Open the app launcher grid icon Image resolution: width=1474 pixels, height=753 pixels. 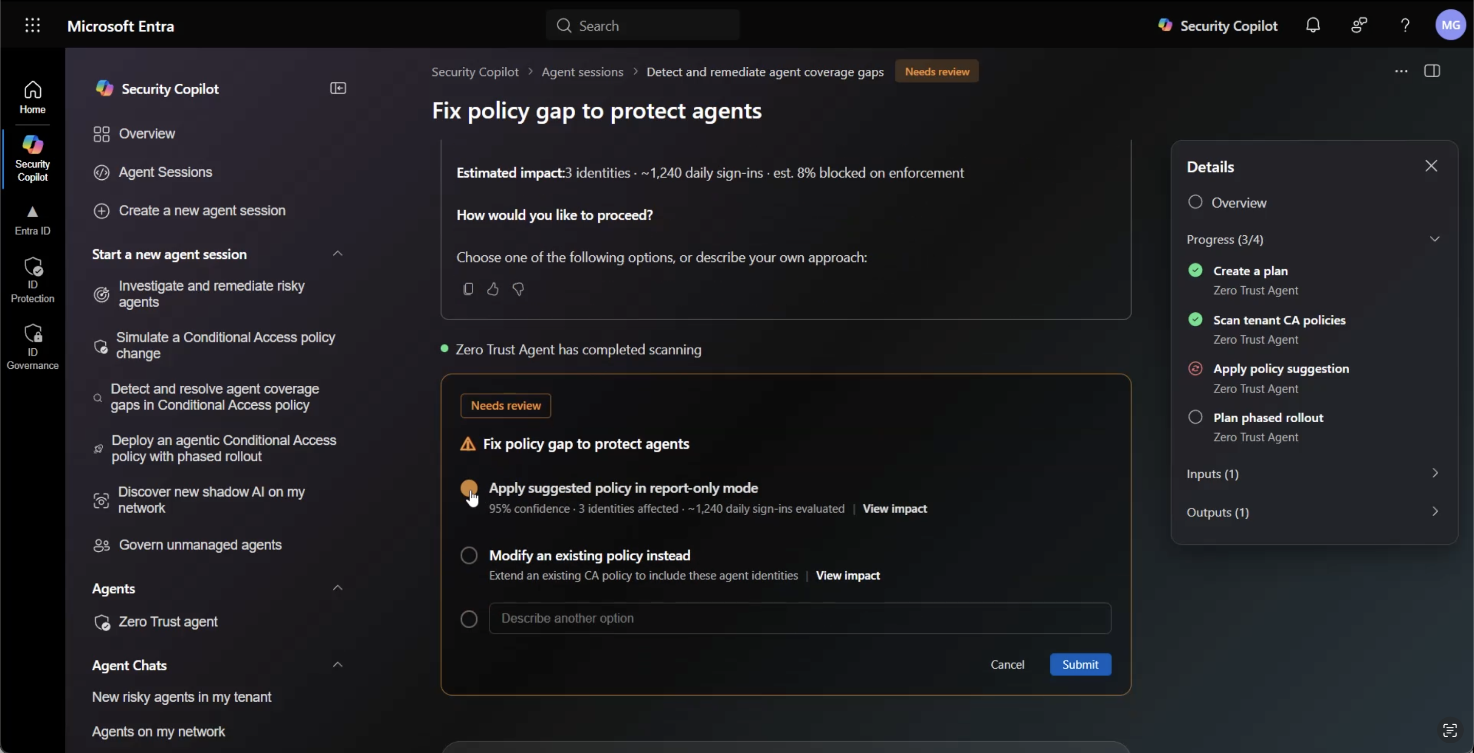(33, 25)
